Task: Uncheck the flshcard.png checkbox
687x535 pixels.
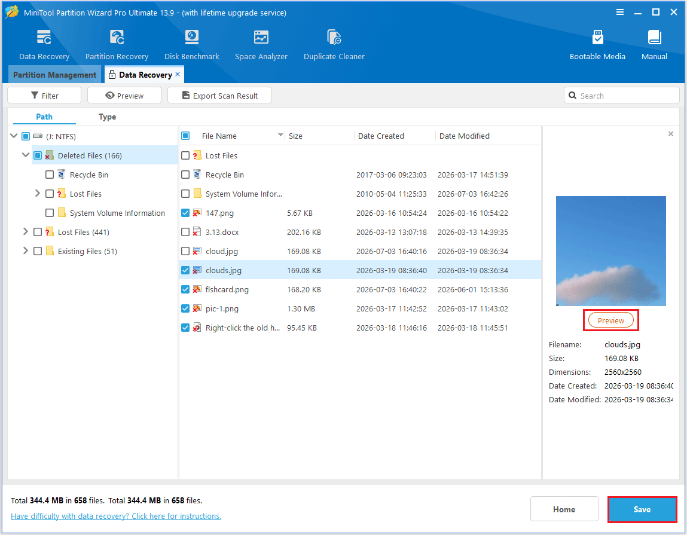Action: pos(185,289)
